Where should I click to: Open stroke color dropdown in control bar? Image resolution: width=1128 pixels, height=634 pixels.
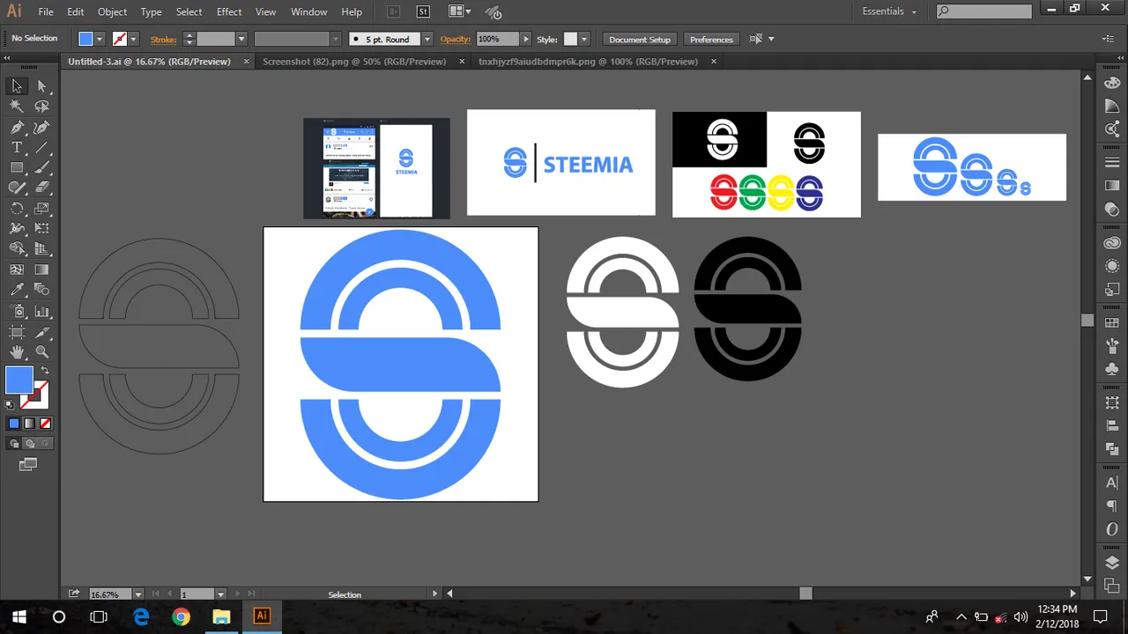click(133, 39)
